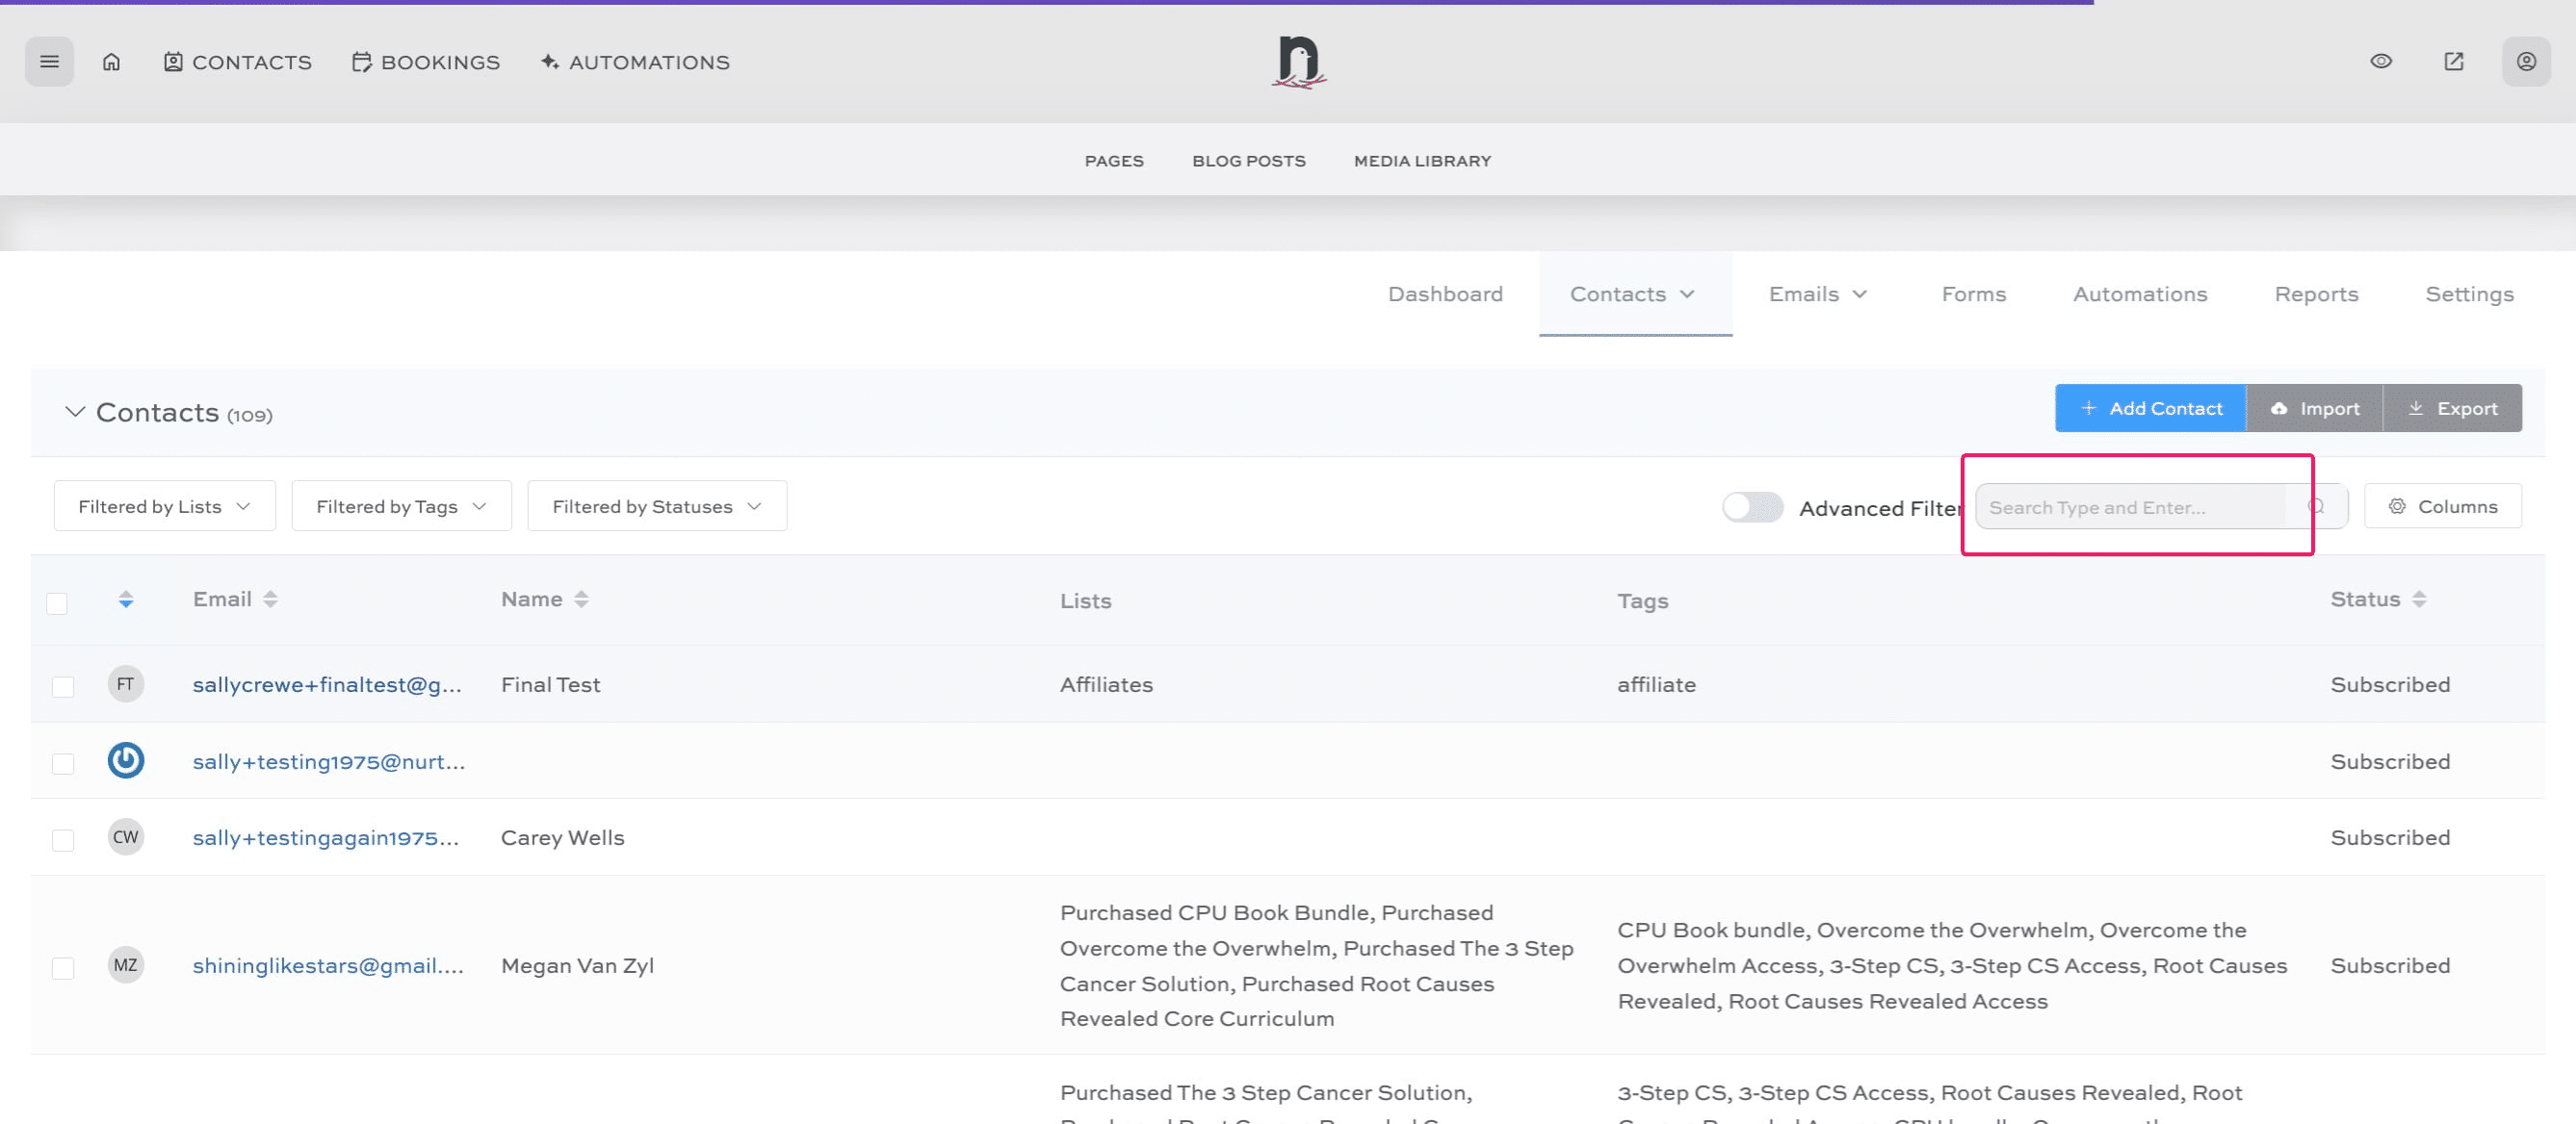Click the nest logo in header
Viewport: 2576px width, 1124px height.
click(1298, 62)
